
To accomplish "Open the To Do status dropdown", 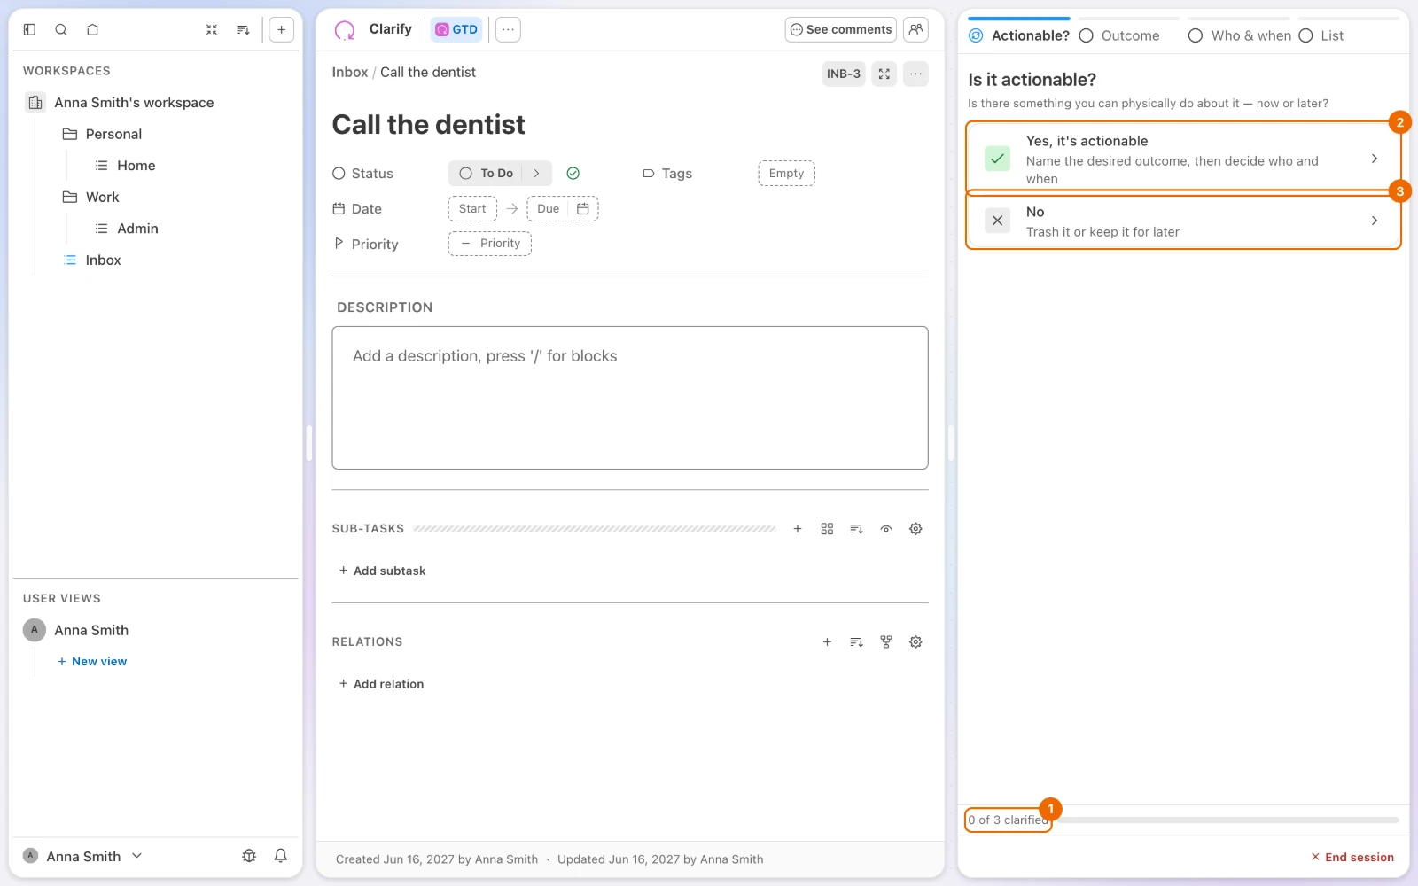I will (487, 174).
